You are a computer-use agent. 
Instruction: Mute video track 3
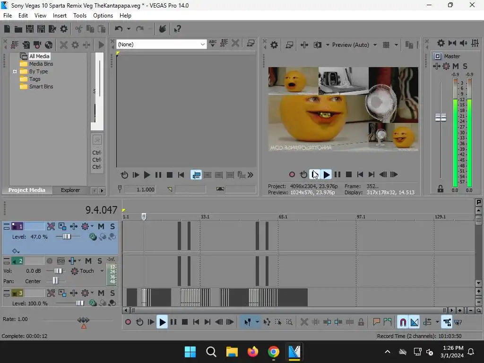101,293
